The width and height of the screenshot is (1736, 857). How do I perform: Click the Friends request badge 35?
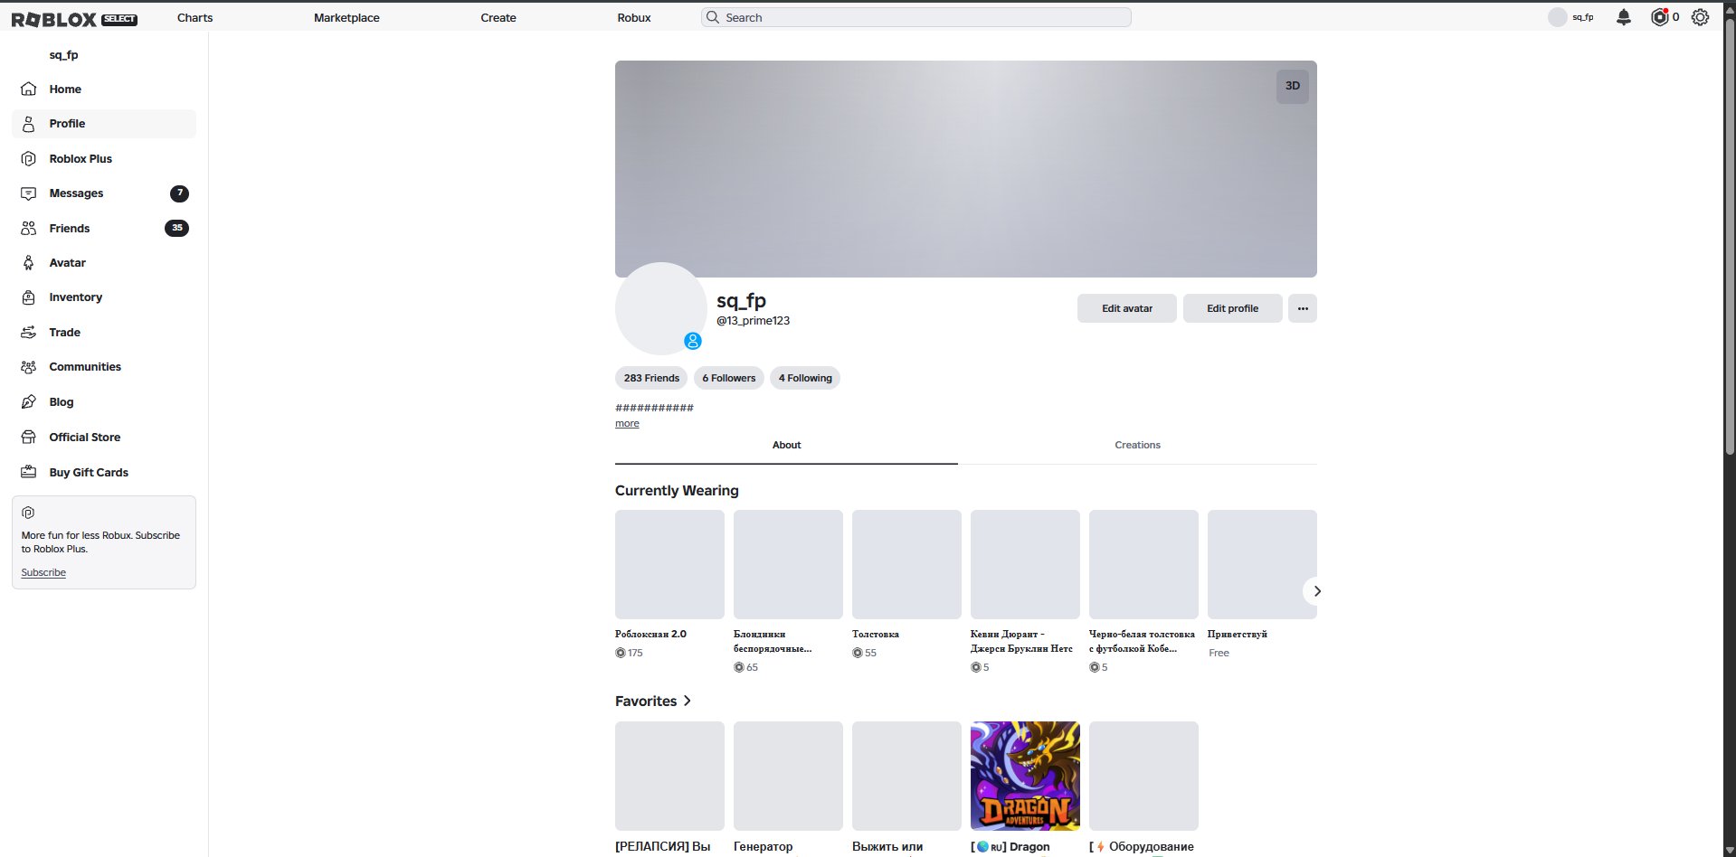[177, 228]
